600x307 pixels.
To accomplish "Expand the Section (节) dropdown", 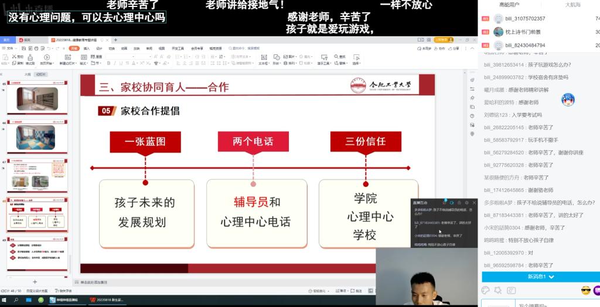I will tap(96, 63).
